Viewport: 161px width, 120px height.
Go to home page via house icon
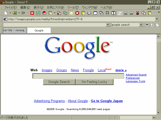tap(44, 13)
